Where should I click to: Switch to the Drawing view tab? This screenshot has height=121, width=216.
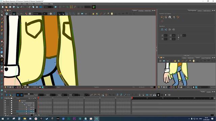[141, 10]
